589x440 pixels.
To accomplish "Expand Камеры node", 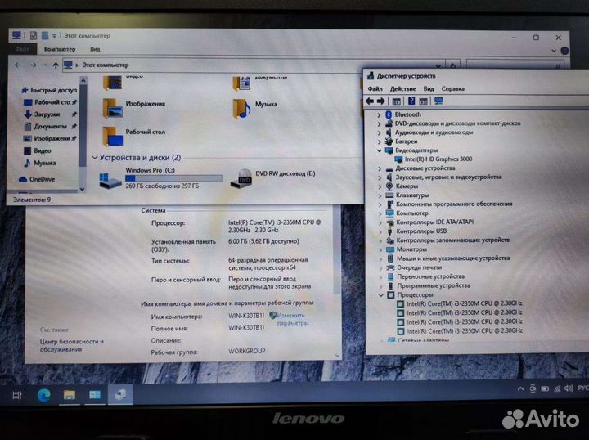I will [380, 186].
